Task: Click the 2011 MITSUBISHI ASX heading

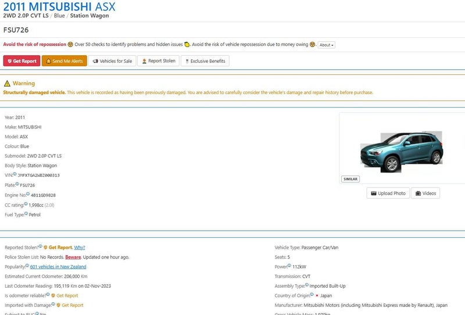Action: [x=59, y=6]
